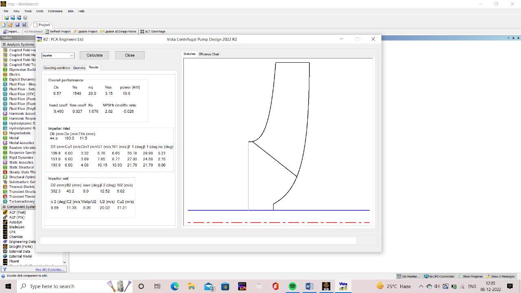The height and width of the screenshot is (293, 521).
Task: Click Workbench WB icon in taskbar
Action: (x=326, y=286)
